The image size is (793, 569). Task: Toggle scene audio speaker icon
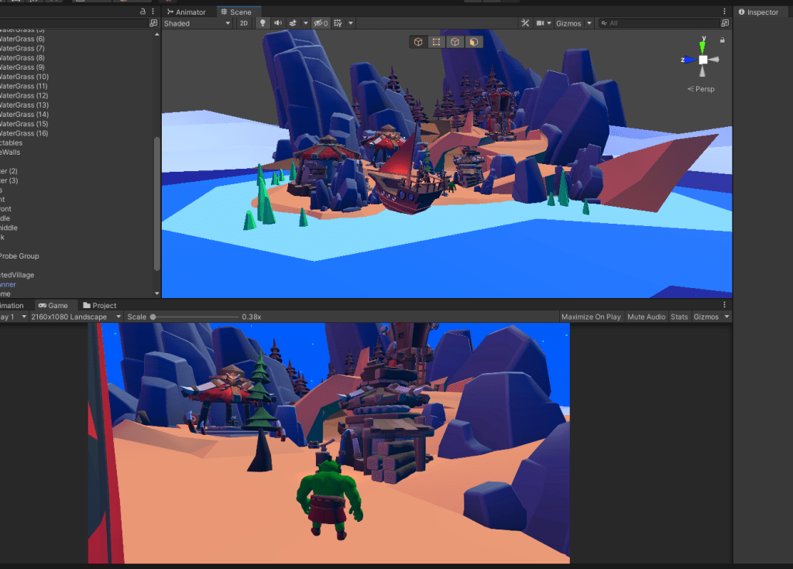click(x=277, y=23)
